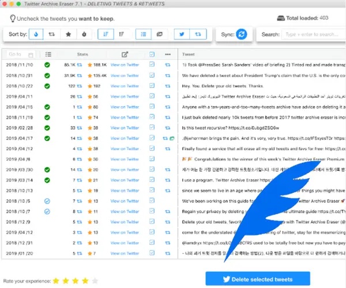Uncheck tweet dated 2018/10/31

point(152,75)
